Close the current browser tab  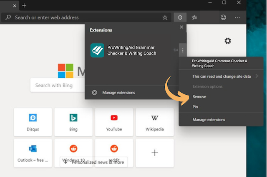point(15,6)
